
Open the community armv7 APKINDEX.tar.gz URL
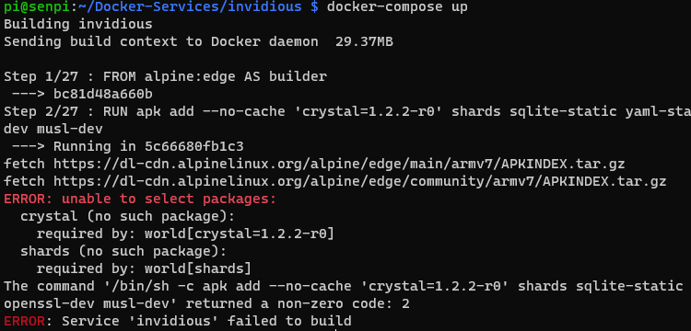360,181
